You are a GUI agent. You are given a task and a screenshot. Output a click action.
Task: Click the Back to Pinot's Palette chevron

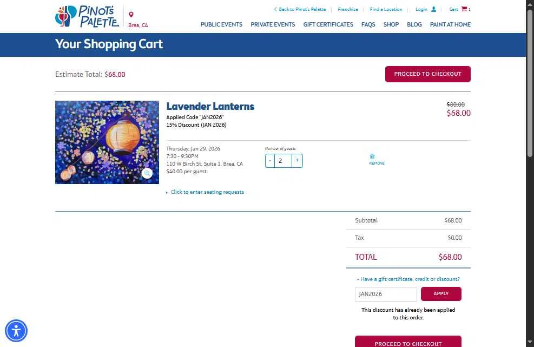coord(275,9)
